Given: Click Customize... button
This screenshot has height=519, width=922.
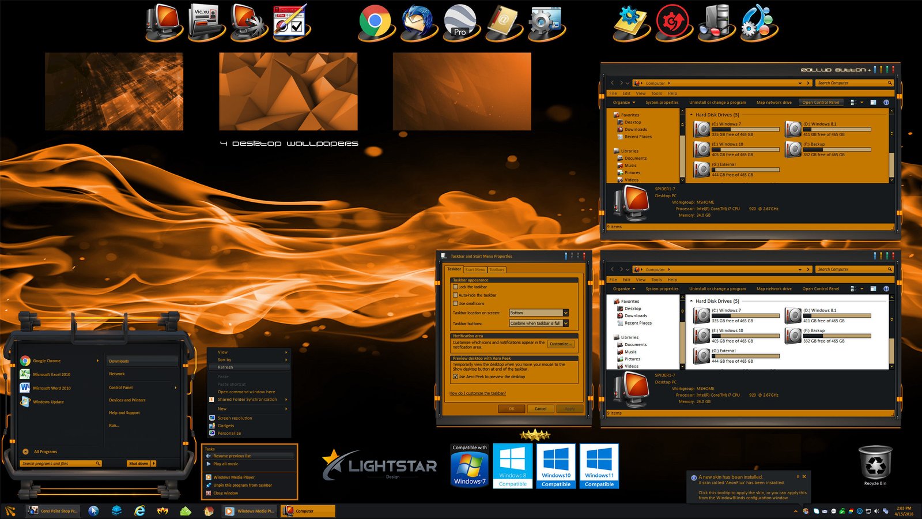Looking at the screenshot, I should (560, 344).
